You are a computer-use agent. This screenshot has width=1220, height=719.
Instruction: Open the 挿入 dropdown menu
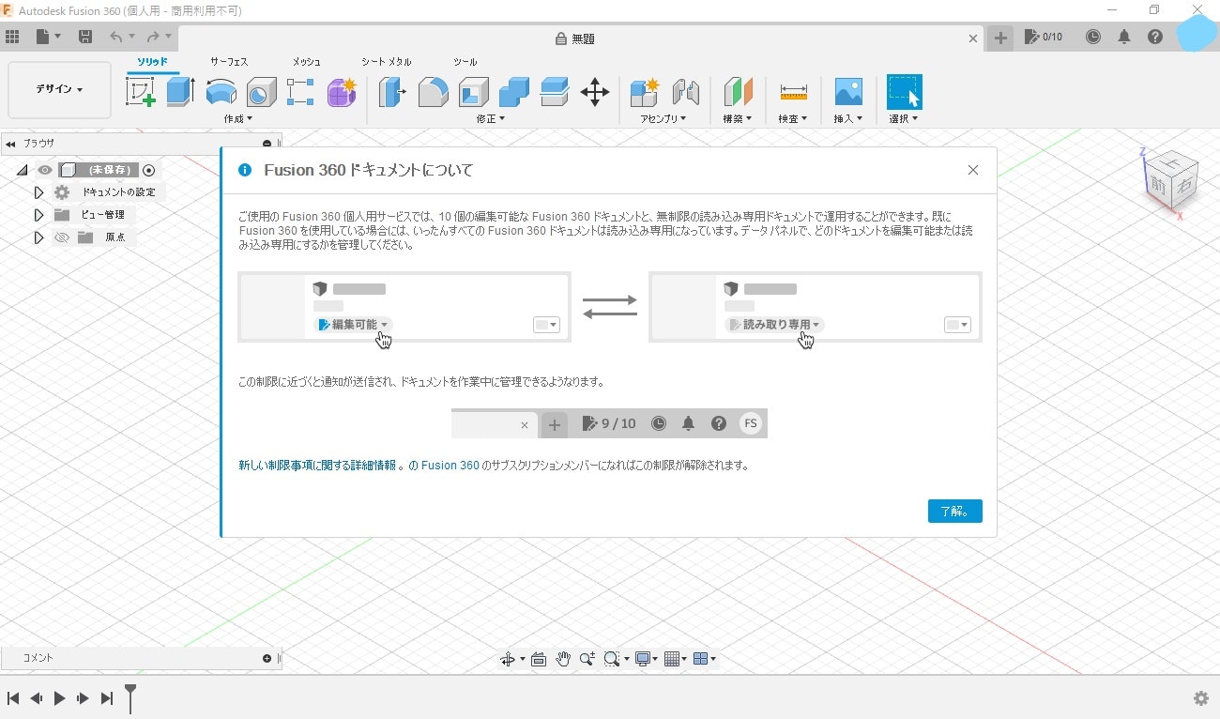tap(848, 118)
